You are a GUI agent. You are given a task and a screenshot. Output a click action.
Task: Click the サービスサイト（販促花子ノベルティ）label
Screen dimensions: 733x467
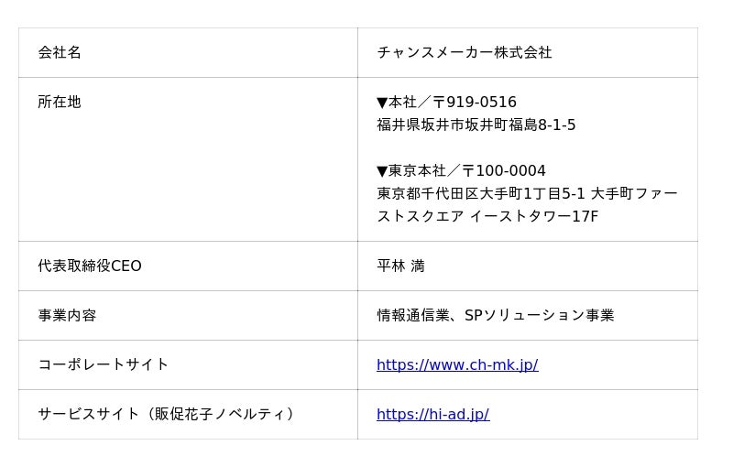point(166,414)
